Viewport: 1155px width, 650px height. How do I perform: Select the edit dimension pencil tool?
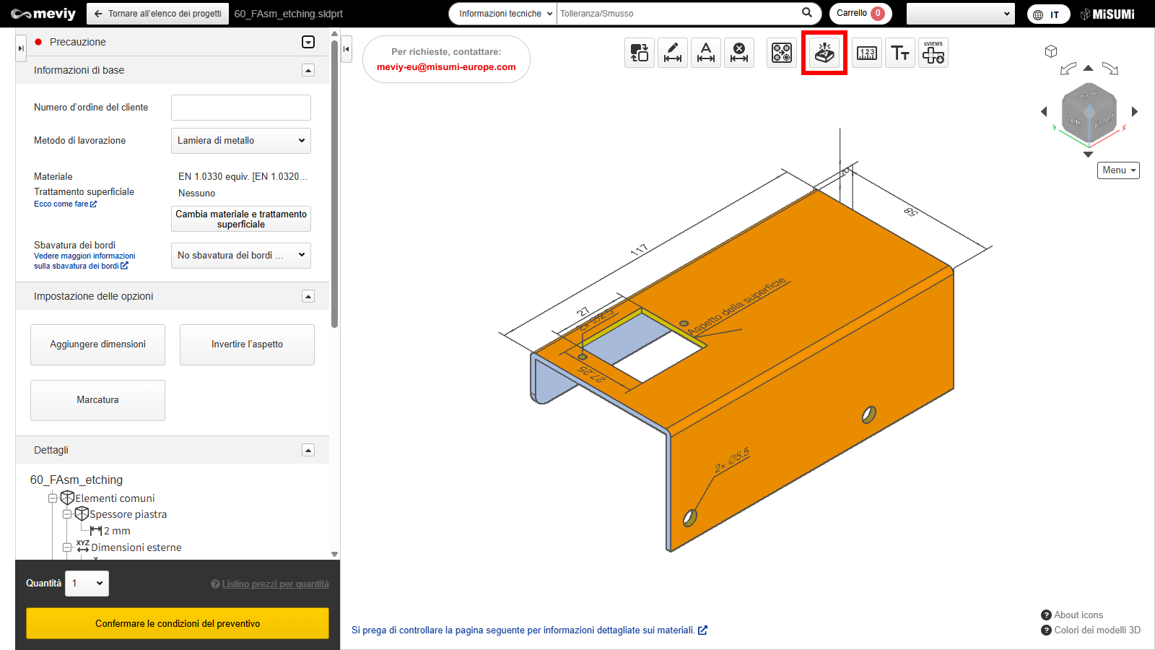coord(673,53)
